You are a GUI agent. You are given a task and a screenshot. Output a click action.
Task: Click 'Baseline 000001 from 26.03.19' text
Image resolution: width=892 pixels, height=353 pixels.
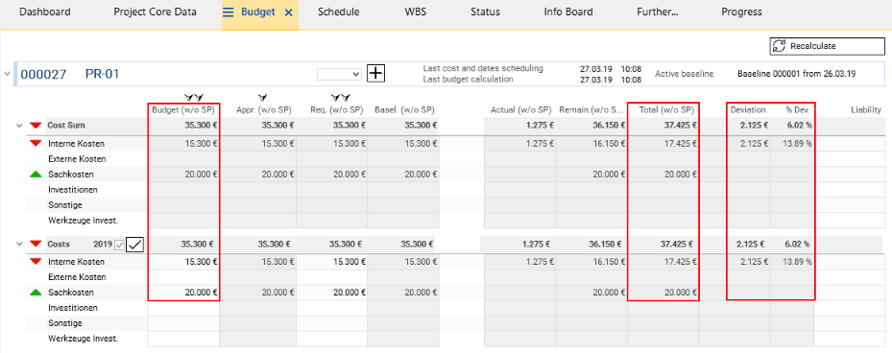click(796, 74)
